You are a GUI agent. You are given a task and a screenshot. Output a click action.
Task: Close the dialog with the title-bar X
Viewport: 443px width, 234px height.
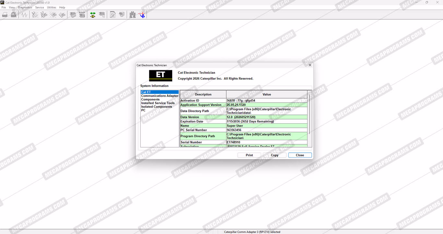click(310, 65)
